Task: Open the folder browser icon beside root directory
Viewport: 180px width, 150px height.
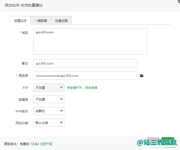Action: (x=142, y=76)
